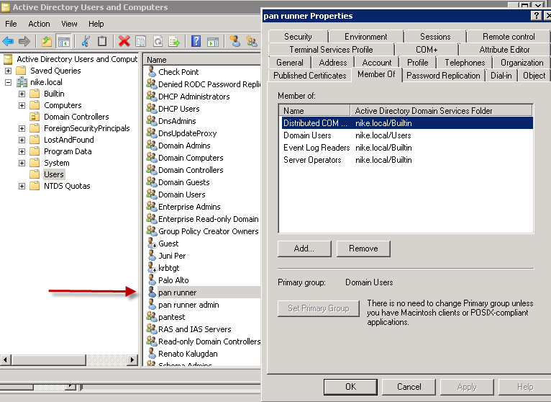Expand the LostAndFound container
The height and width of the screenshot is (402, 551).
click(22, 140)
